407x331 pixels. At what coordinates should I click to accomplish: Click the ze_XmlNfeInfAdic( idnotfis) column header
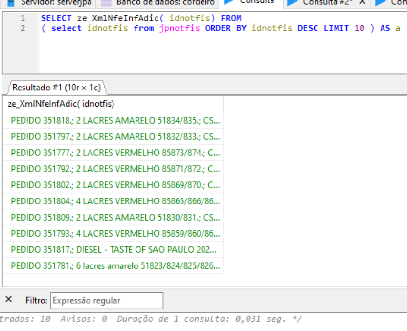coord(61,104)
